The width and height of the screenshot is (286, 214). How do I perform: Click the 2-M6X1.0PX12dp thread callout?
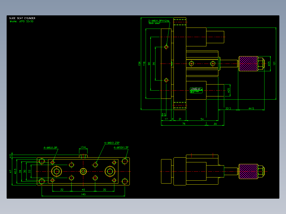[159, 21]
